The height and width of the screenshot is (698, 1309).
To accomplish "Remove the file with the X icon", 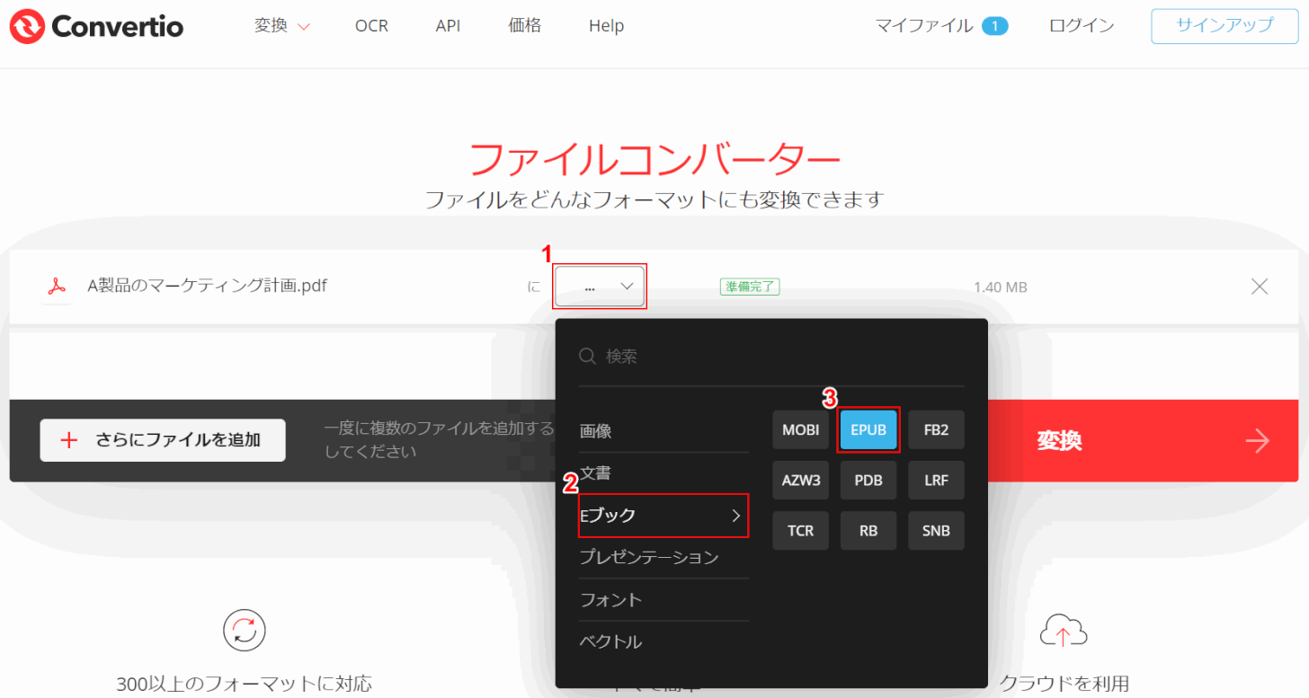I will tap(1260, 287).
